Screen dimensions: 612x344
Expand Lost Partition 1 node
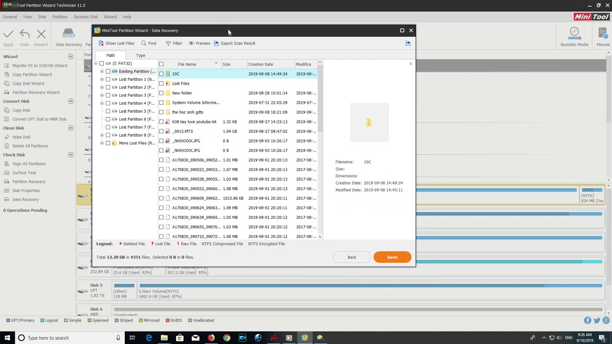(x=102, y=79)
